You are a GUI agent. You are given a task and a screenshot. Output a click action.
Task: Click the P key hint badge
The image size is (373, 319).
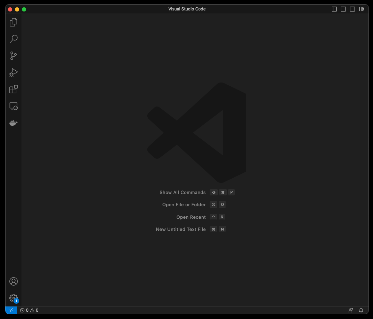pos(232,192)
